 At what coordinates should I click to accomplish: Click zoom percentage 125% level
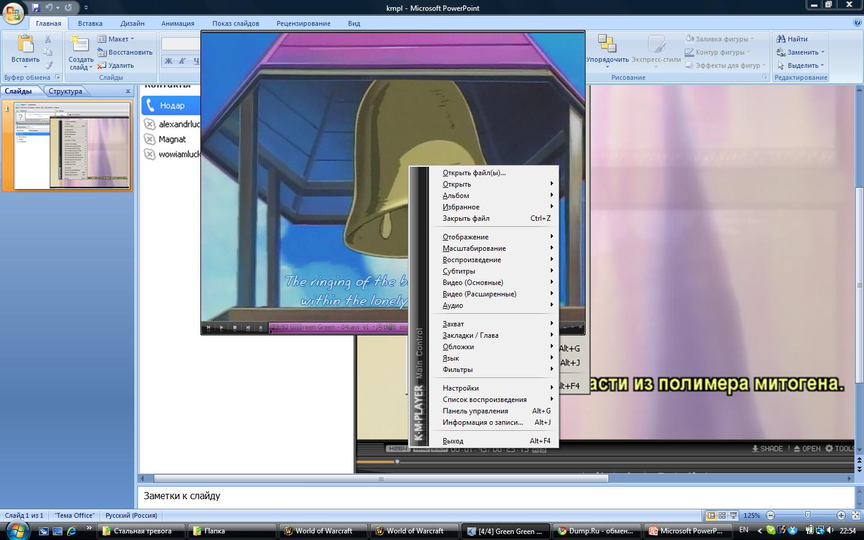coord(752,515)
